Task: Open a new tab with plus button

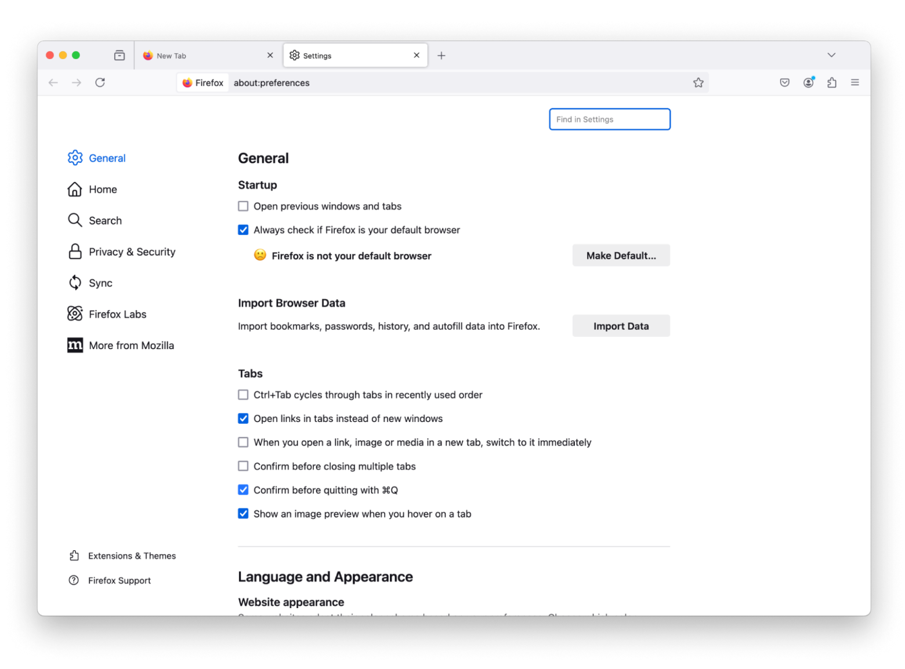Action: click(x=441, y=56)
